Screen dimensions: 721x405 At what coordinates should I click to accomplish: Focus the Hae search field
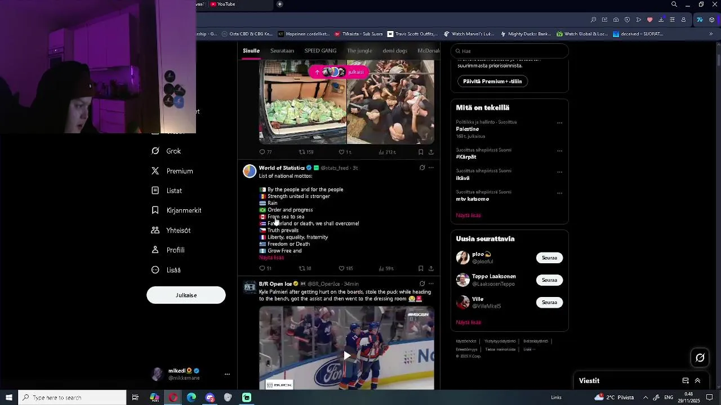coord(510,51)
